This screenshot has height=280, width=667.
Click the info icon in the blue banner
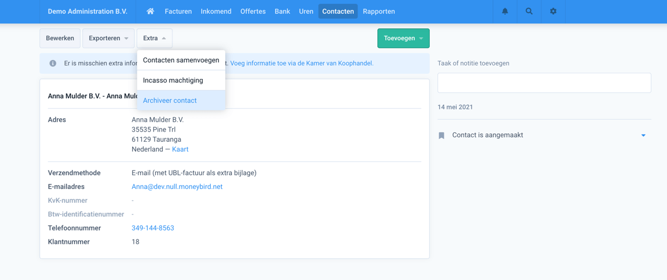coord(53,63)
